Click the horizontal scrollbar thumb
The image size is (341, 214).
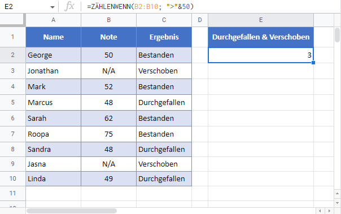point(72,211)
